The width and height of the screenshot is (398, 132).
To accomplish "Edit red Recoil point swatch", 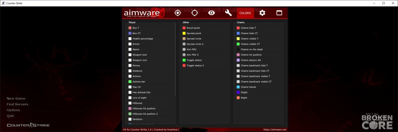I will click(x=184, y=28).
